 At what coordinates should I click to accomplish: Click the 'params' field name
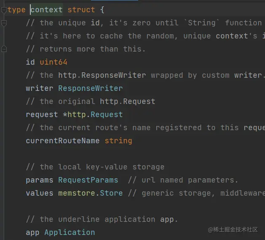(x=40, y=180)
